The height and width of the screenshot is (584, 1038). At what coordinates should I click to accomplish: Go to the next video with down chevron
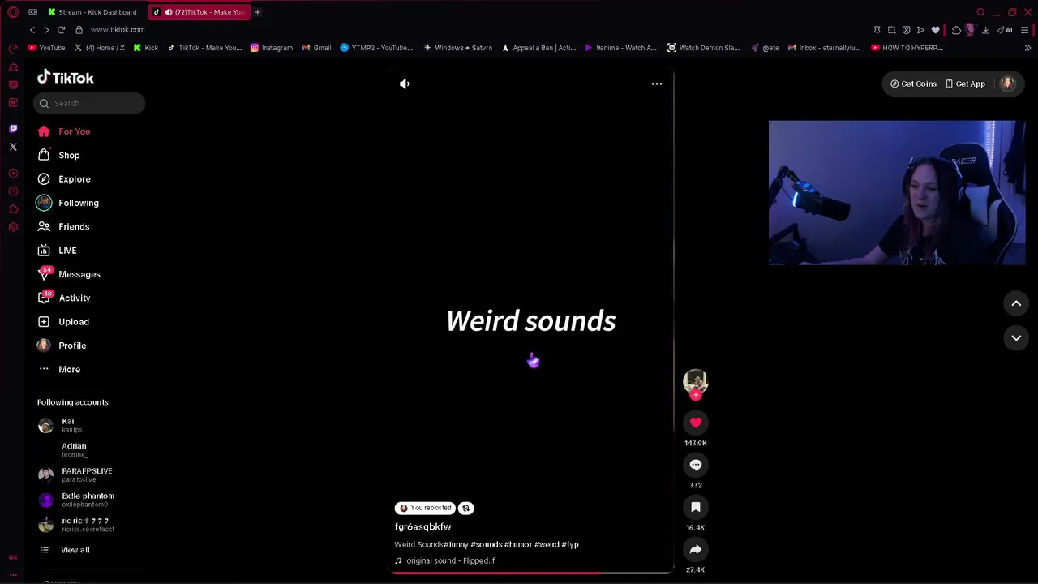pos(1016,337)
